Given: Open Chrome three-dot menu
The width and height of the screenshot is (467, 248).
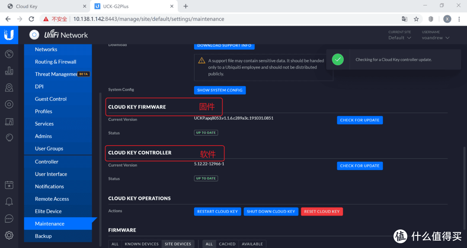Looking at the screenshot, I should 459,19.
